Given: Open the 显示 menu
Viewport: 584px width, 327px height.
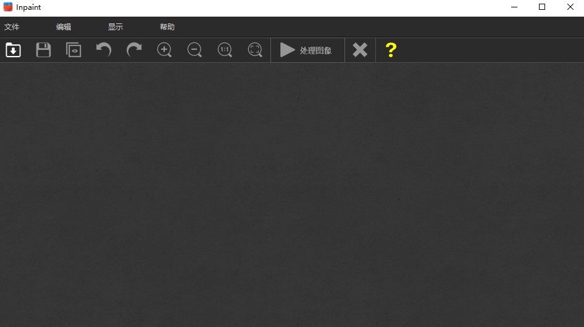Looking at the screenshot, I should (x=115, y=26).
